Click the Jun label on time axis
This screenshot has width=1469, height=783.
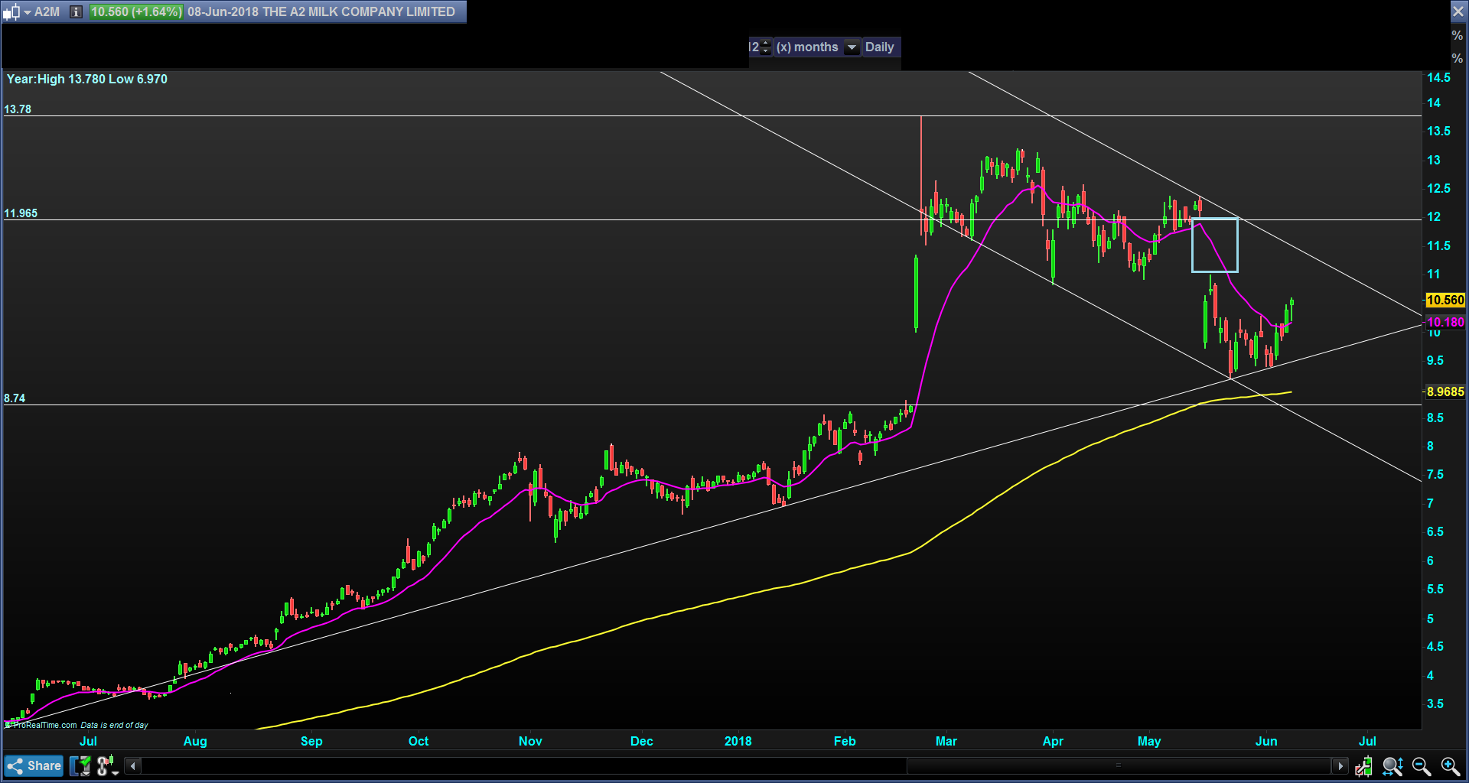pos(1266,741)
